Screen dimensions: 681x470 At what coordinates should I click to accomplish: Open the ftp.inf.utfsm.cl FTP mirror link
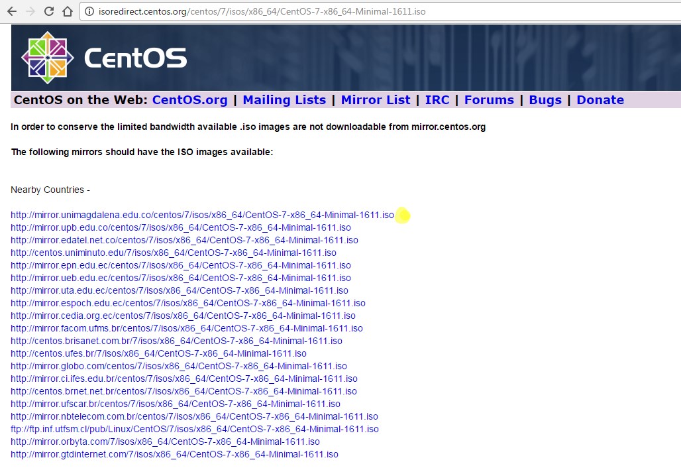[194, 429]
